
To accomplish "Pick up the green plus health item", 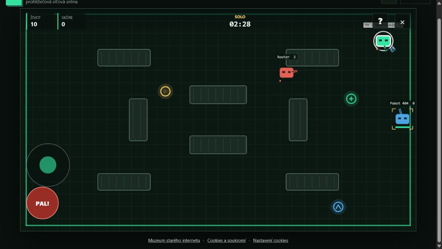I will (x=351, y=99).
